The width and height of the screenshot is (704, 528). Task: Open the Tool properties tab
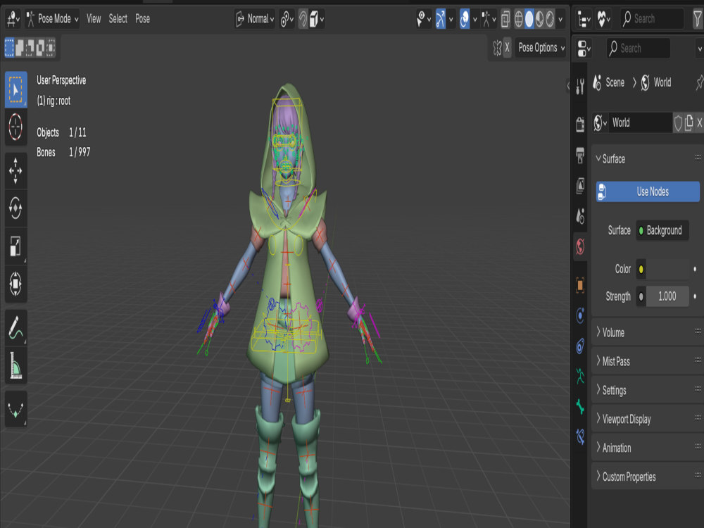pos(580,85)
